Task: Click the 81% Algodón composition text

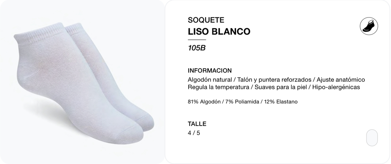Action: click(204, 102)
